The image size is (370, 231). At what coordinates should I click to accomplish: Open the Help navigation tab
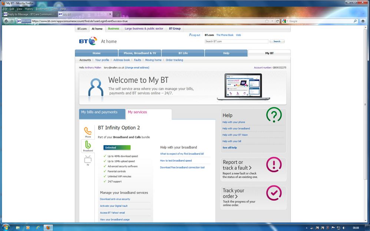(226, 53)
